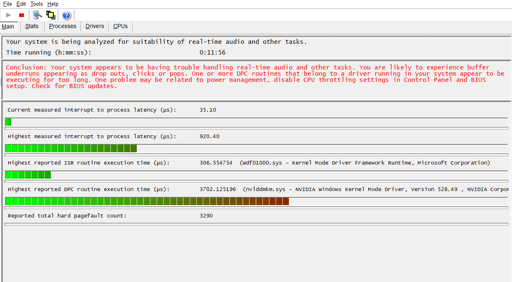
Task: Click the current latency value 35.10
Action: click(x=208, y=110)
